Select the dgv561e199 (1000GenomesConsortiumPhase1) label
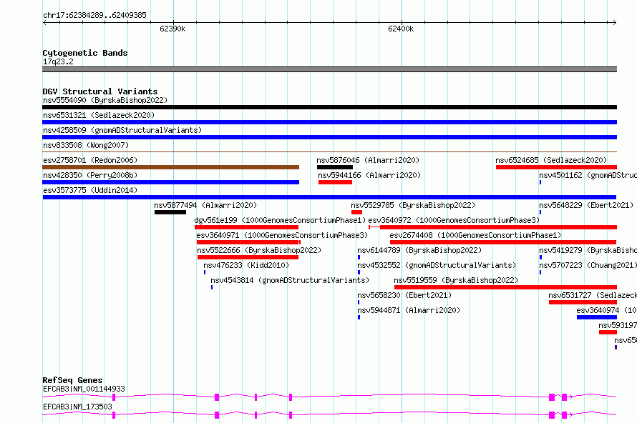This screenshot has height=423, width=637. [280, 220]
